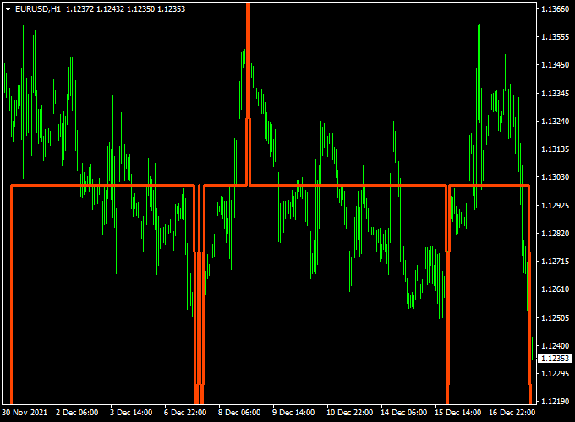Select time axis label 15 Dec 14:00
The width and height of the screenshot is (575, 422).
pyautogui.click(x=457, y=413)
